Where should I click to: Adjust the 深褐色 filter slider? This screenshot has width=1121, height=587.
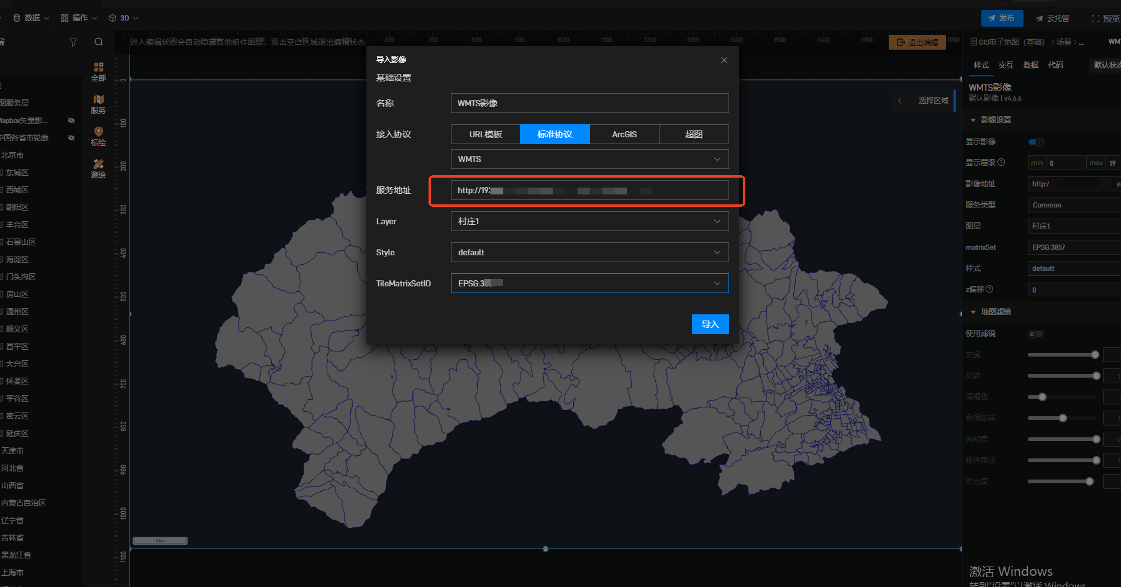pos(1042,397)
